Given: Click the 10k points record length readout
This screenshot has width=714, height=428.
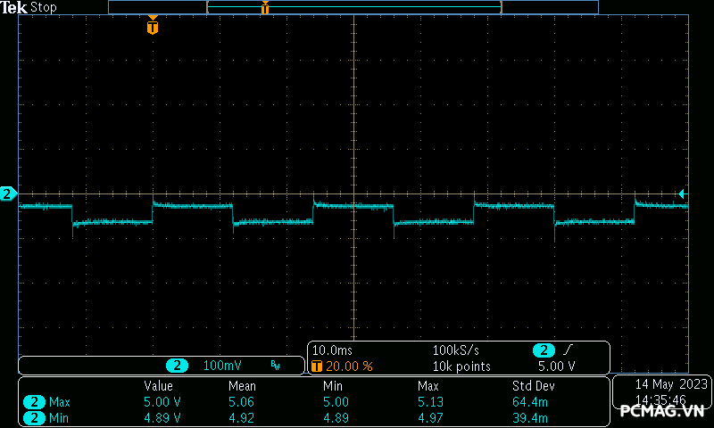Looking at the screenshot, I should [x=461, y=366].
